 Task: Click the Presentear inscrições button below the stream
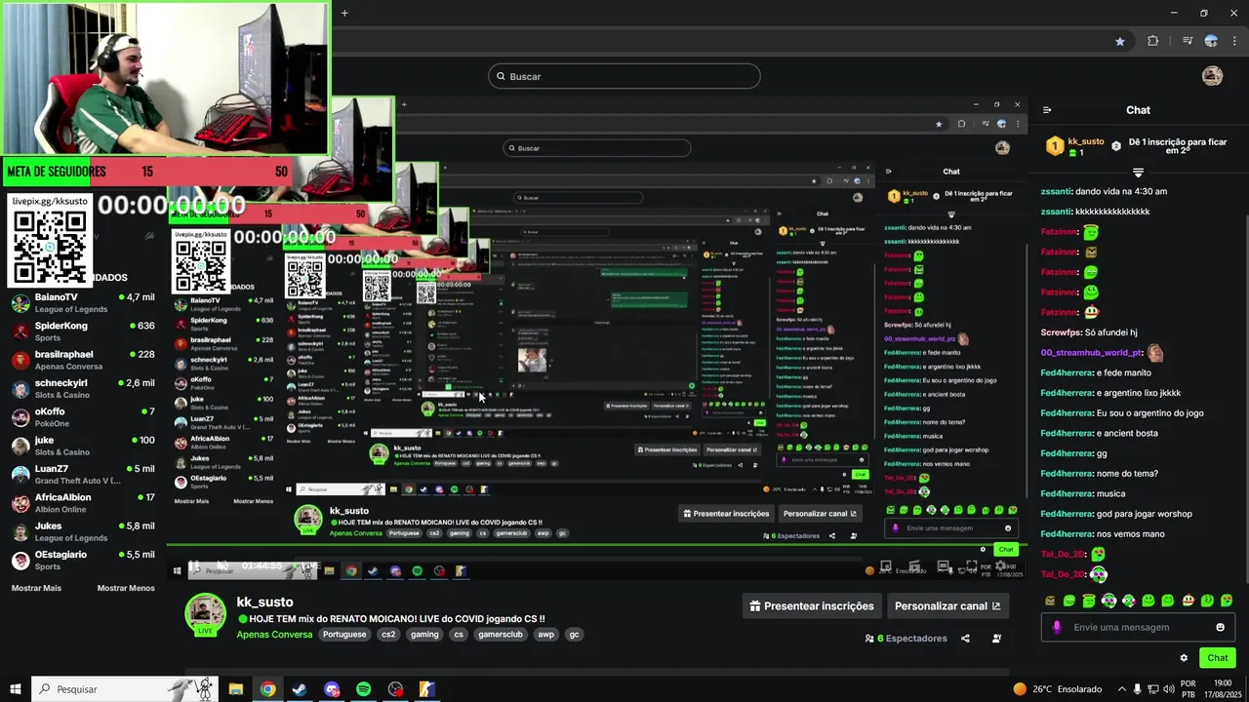[x=812, y=605]
